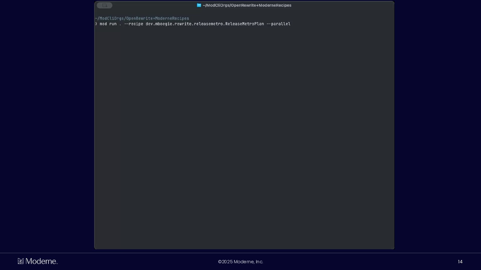This screenshot has width=481, height=270.
Task: Click the '--recipe' flag in command
Action: point(134,24)
